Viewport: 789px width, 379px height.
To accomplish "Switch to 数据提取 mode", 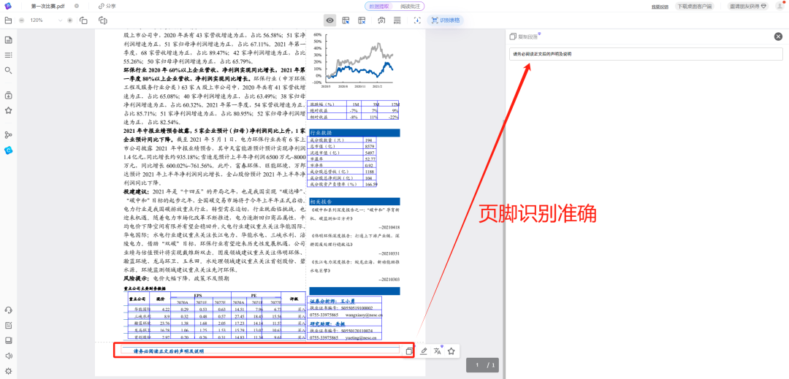I will [x=380, y=6].
